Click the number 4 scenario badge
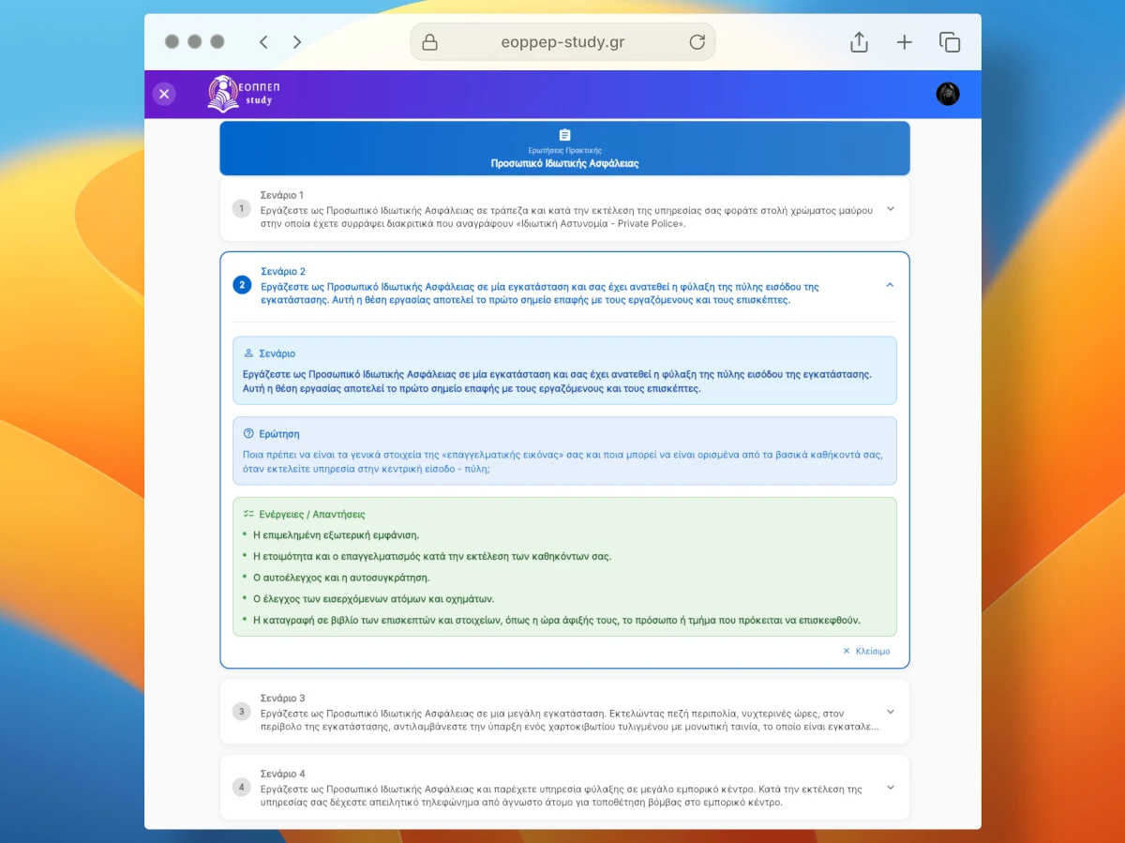The width and height of the screenshot is (1125, 843). pos(242,788)
